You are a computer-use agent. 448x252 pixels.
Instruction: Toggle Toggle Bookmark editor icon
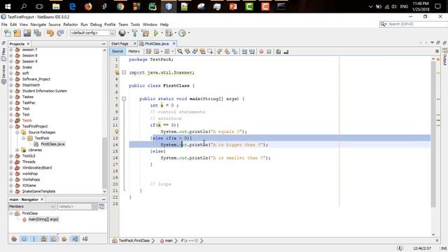coord(234,51)
